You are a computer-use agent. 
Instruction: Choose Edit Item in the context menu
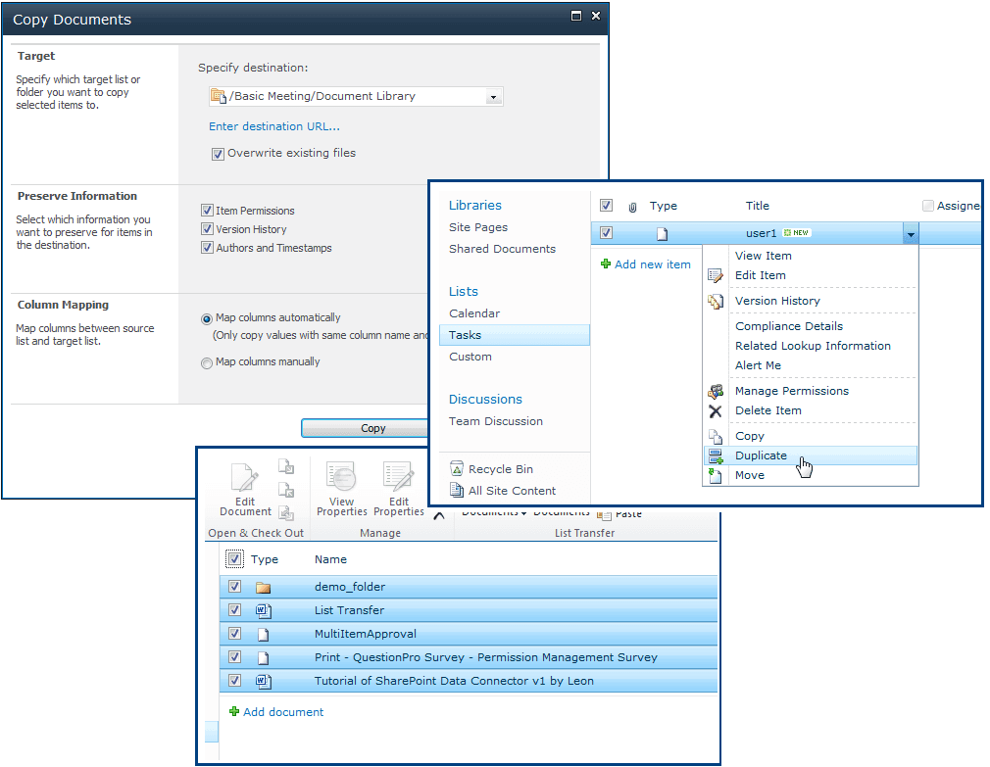coord(761,275)
